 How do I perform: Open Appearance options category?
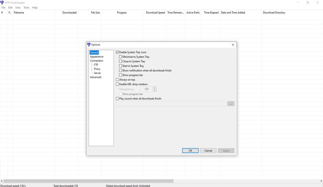pyautogui.click(x=97, y=56)
